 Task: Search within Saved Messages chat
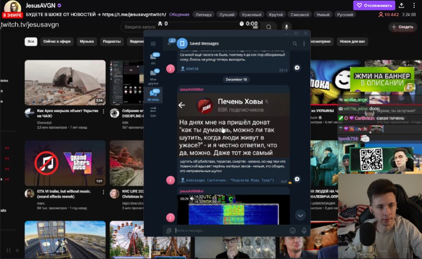point(295,44)
